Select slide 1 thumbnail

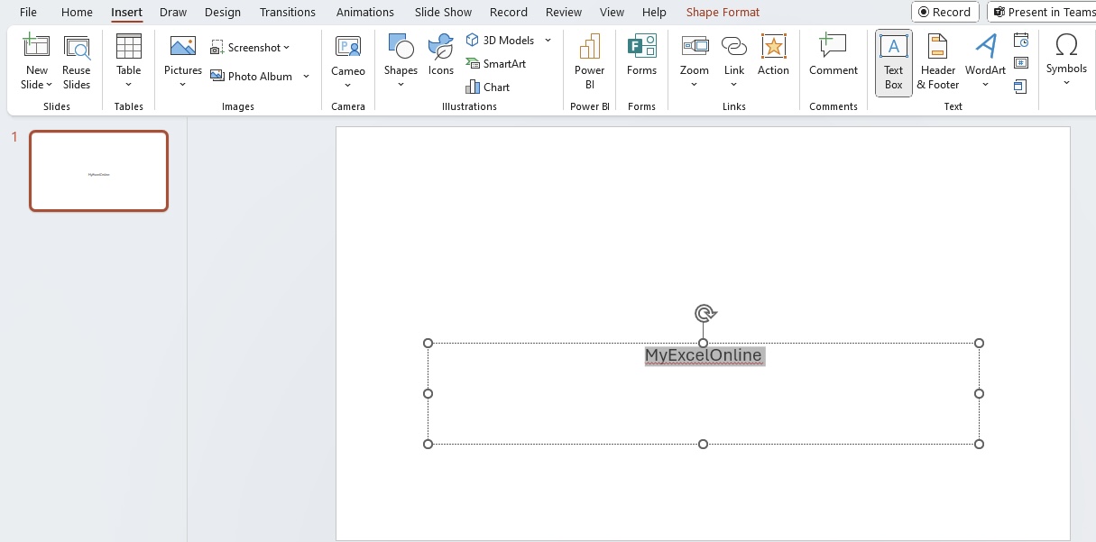pos(99,171)
